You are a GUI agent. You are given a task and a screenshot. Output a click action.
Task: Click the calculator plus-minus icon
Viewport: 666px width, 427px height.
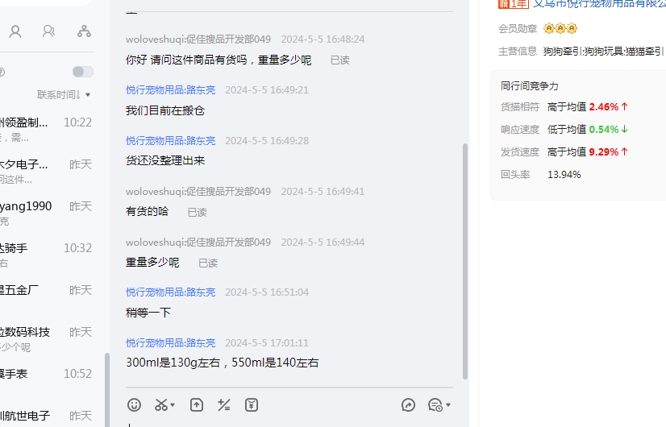point(224,405)
